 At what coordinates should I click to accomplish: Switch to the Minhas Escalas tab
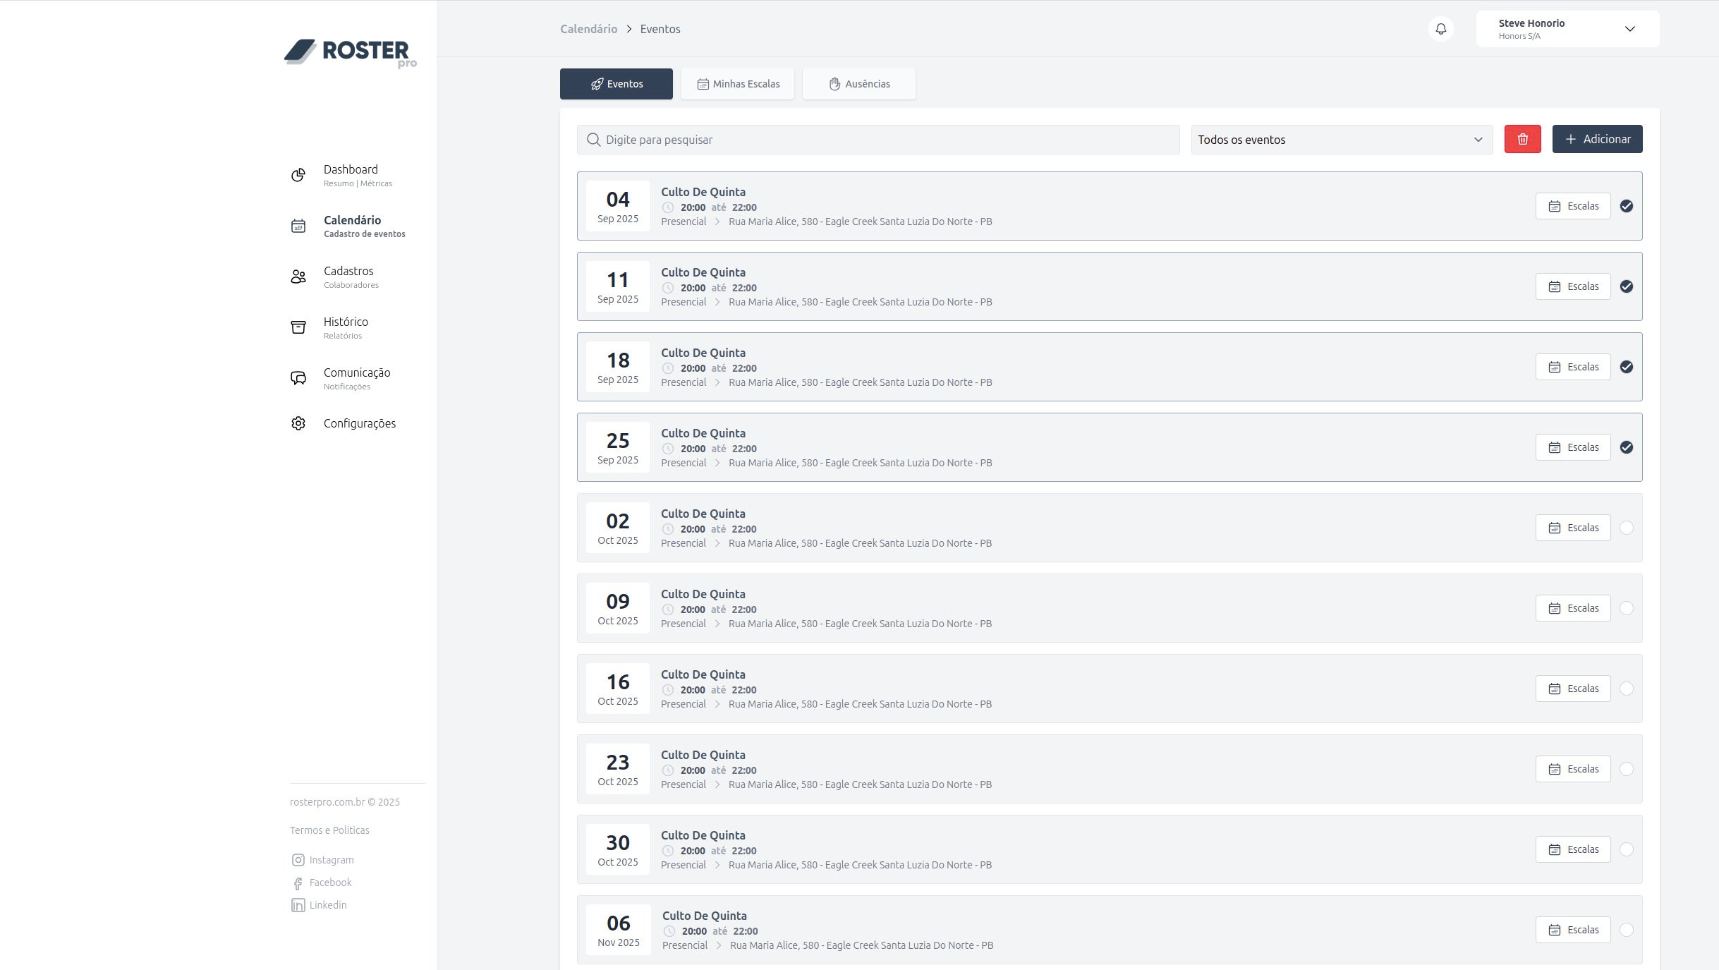tap(738, 84)
